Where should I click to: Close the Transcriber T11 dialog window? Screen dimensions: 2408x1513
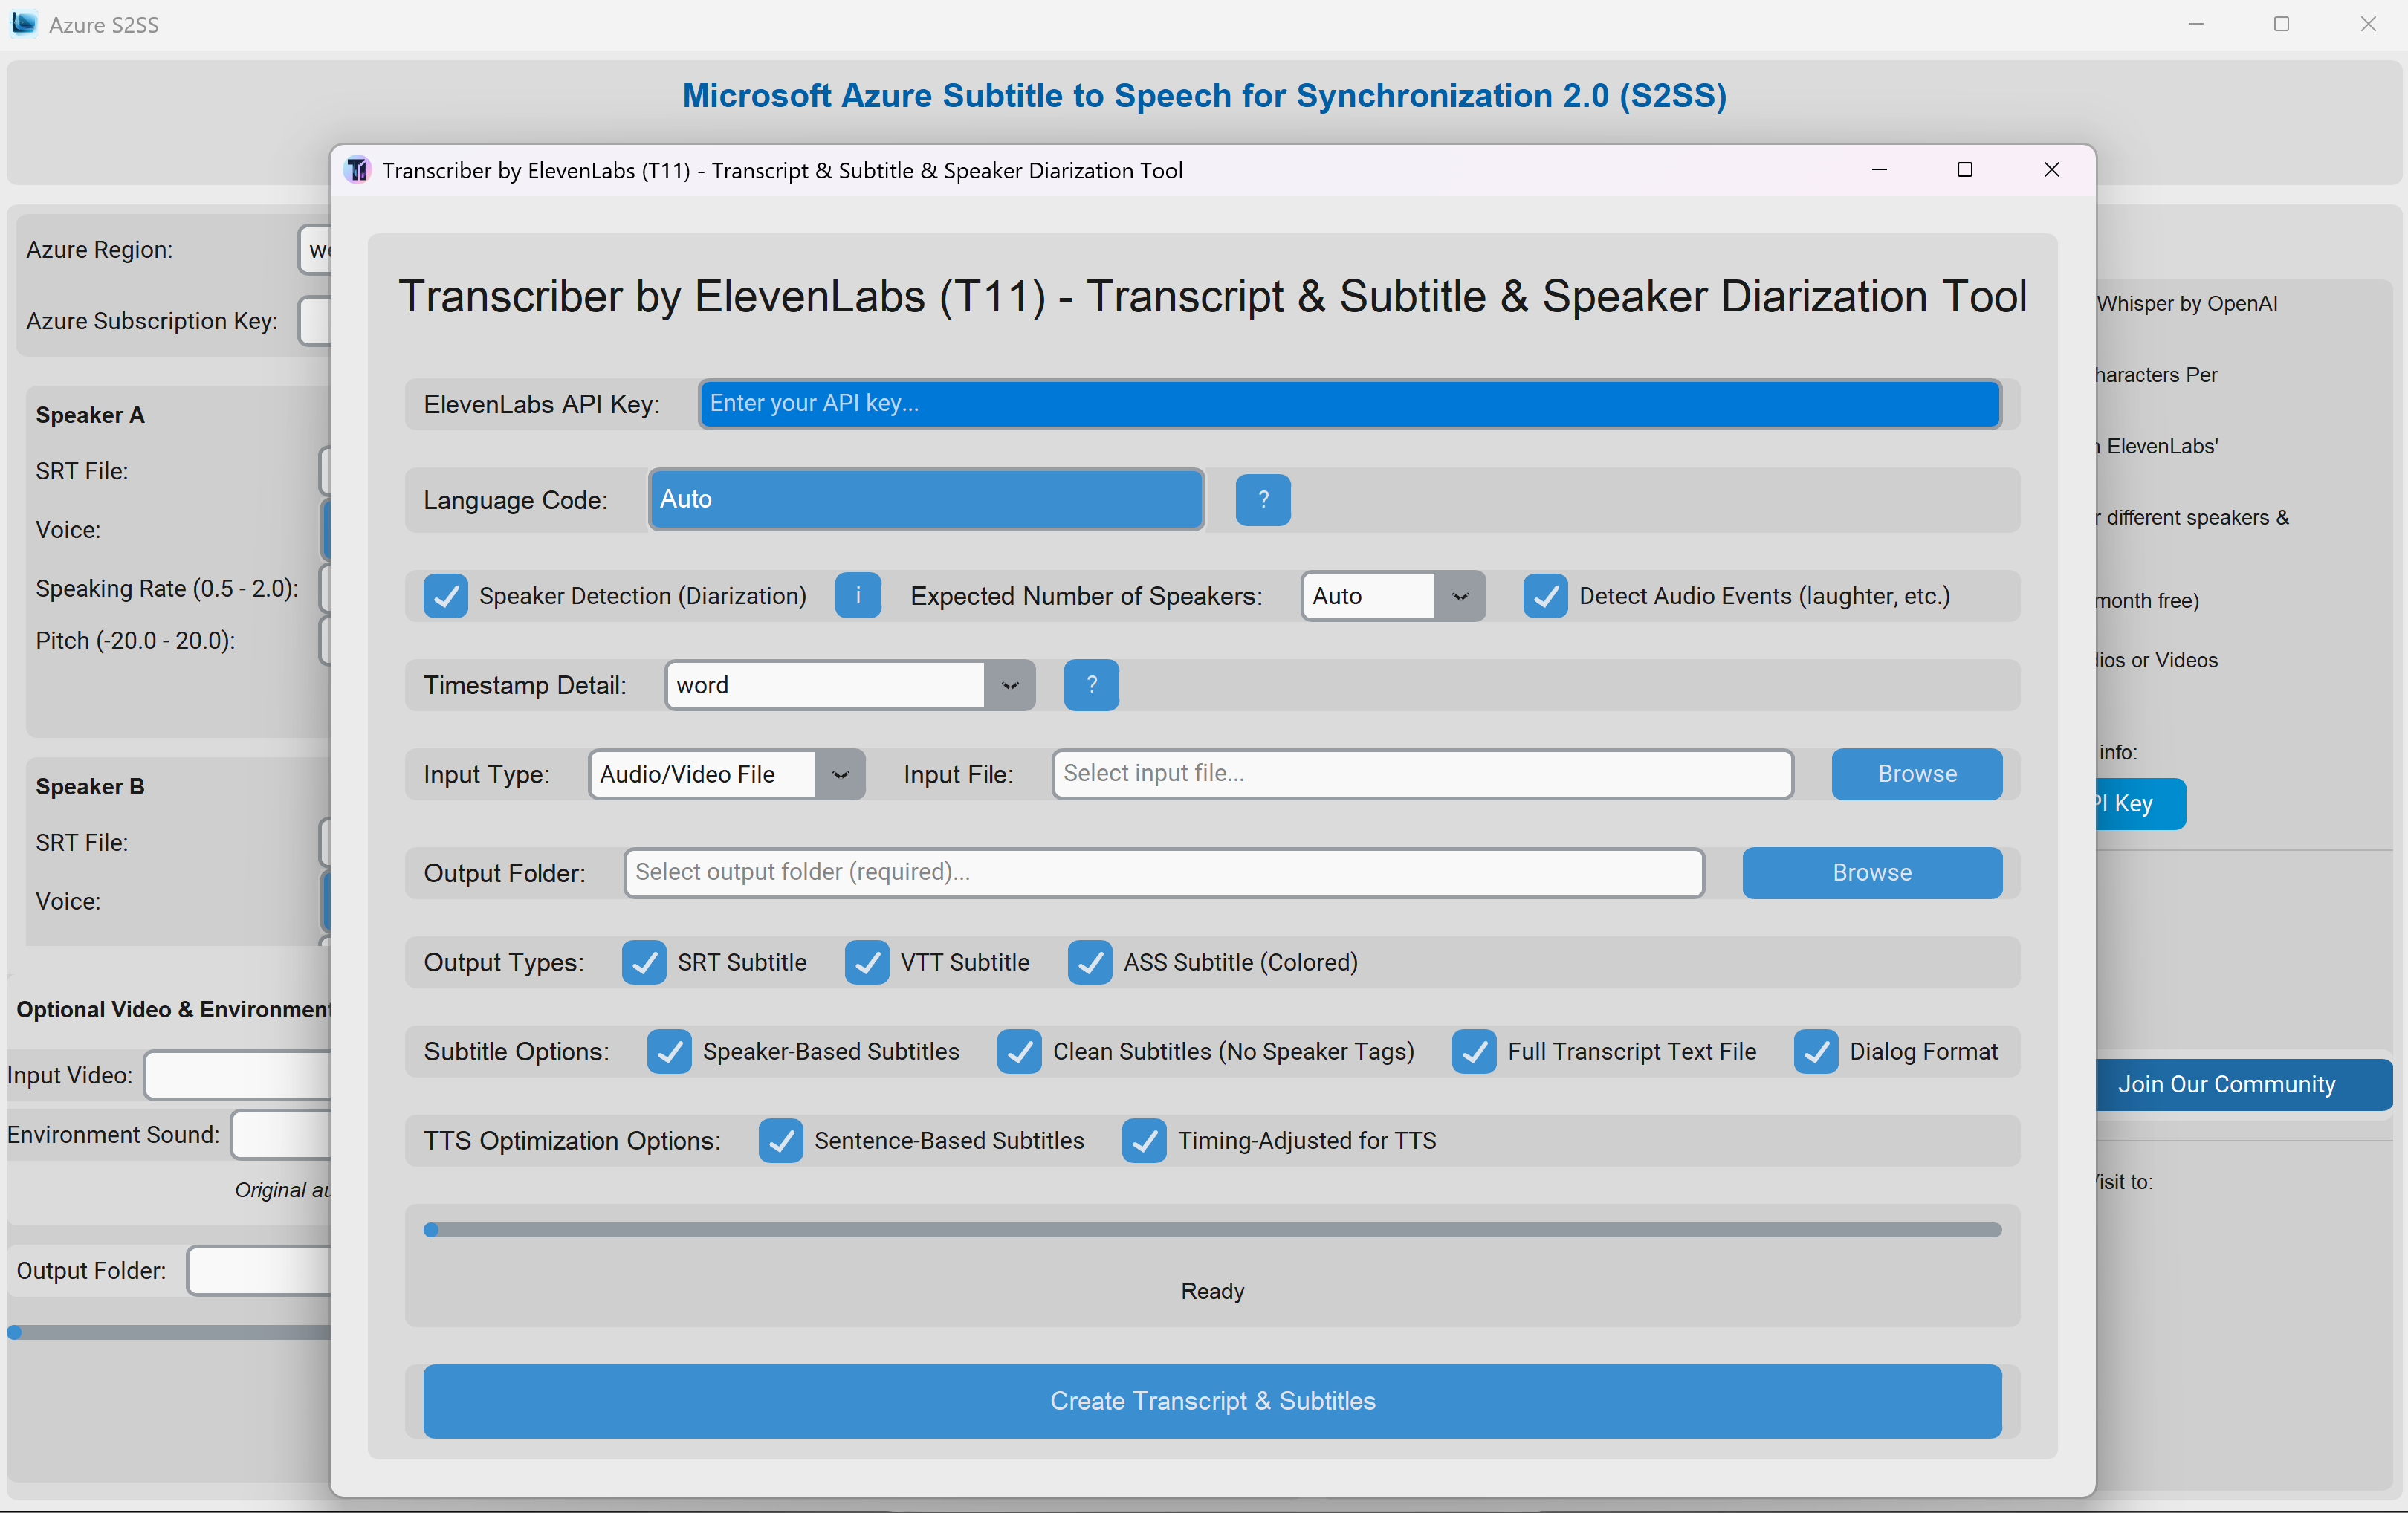(2051, 170)
